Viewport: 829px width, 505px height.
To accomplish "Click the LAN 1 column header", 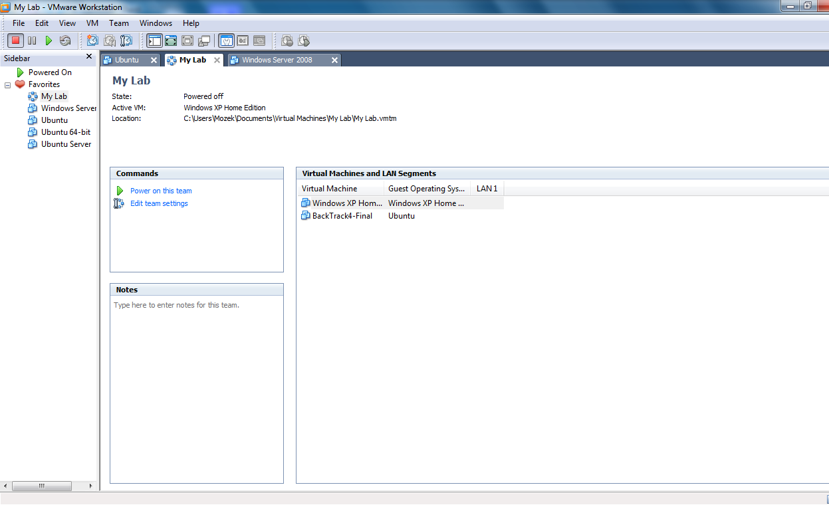I will 487,189.
